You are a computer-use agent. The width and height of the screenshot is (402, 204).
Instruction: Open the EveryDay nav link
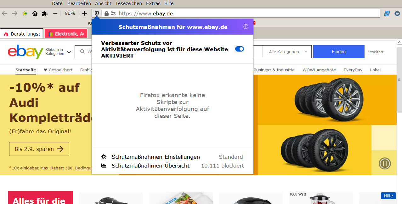coord(353,70)
